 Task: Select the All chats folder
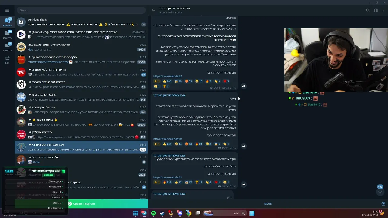click(x=7, y=22)
